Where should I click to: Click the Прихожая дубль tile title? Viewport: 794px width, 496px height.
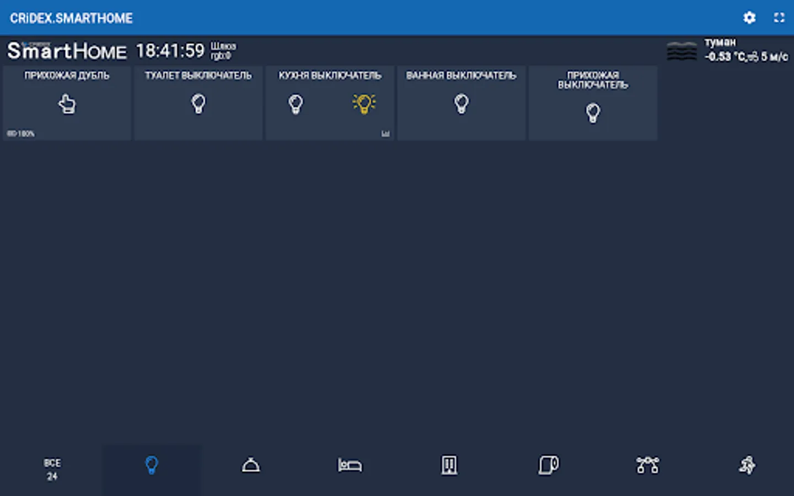click(x=67, y=76)
